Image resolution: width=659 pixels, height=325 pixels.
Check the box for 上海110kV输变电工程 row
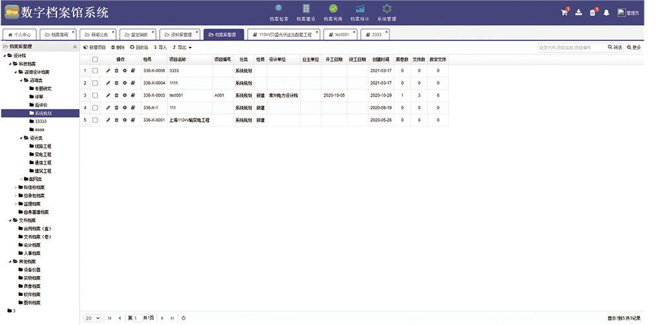coord(95,120)
